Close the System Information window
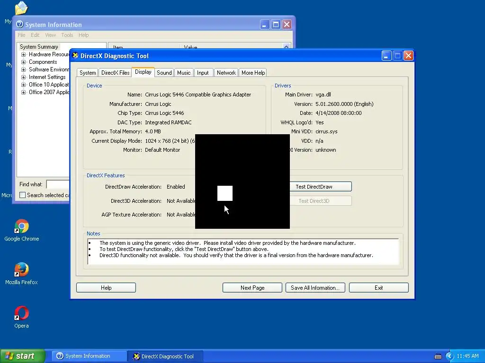 coord(287,25)
